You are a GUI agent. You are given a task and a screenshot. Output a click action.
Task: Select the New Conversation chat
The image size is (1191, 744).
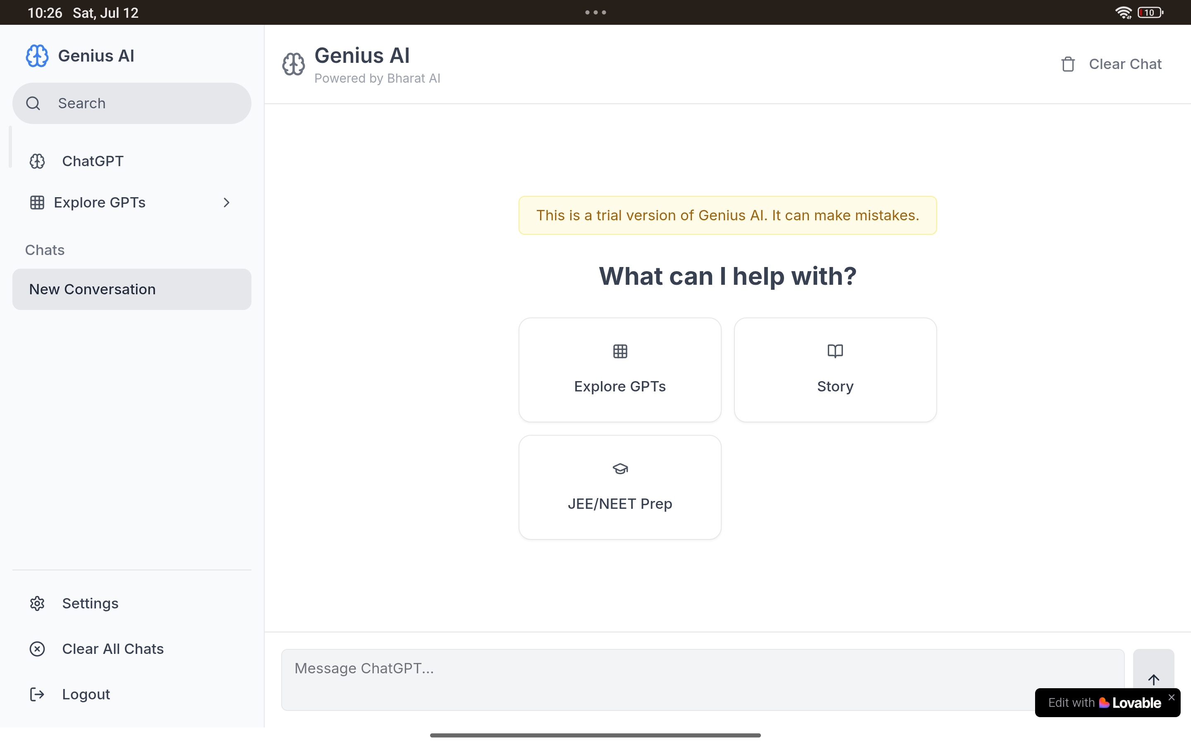pyautogui.click(x=132, y=289)
